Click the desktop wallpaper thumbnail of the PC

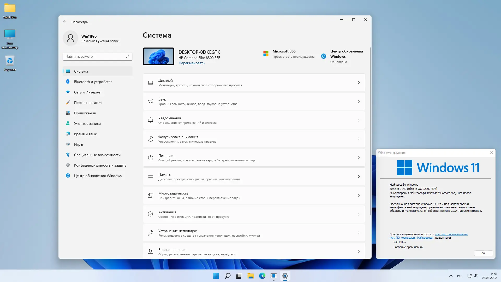coord(158,56)
